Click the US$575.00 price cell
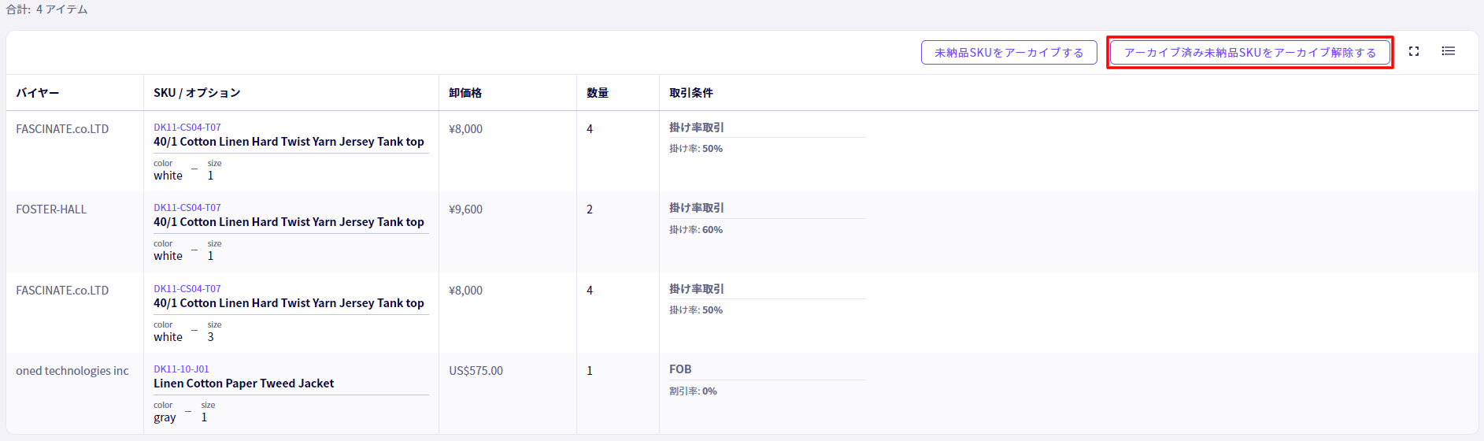Viewport: 1484px width, 441px height. click(476, 371)
